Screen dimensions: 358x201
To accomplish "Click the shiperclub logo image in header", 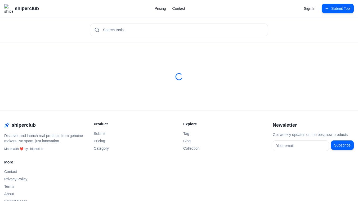I will pyautogui.click(x=8, y=8).
